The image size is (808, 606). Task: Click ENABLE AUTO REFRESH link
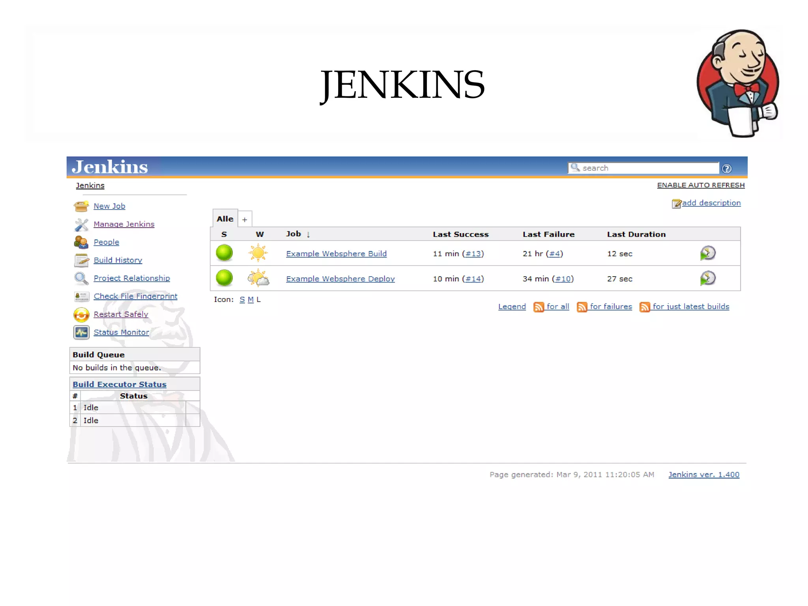[x=701, y=185]
